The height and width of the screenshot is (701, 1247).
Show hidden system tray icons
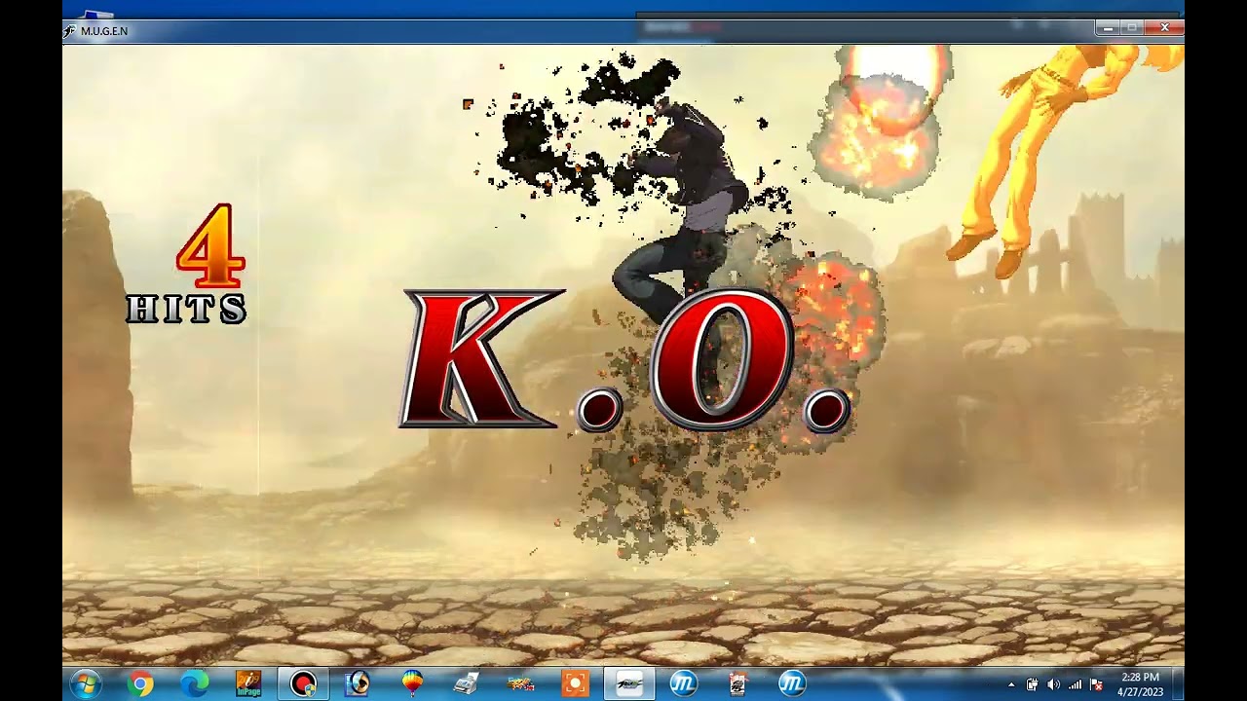click(x=1011, y=684)
